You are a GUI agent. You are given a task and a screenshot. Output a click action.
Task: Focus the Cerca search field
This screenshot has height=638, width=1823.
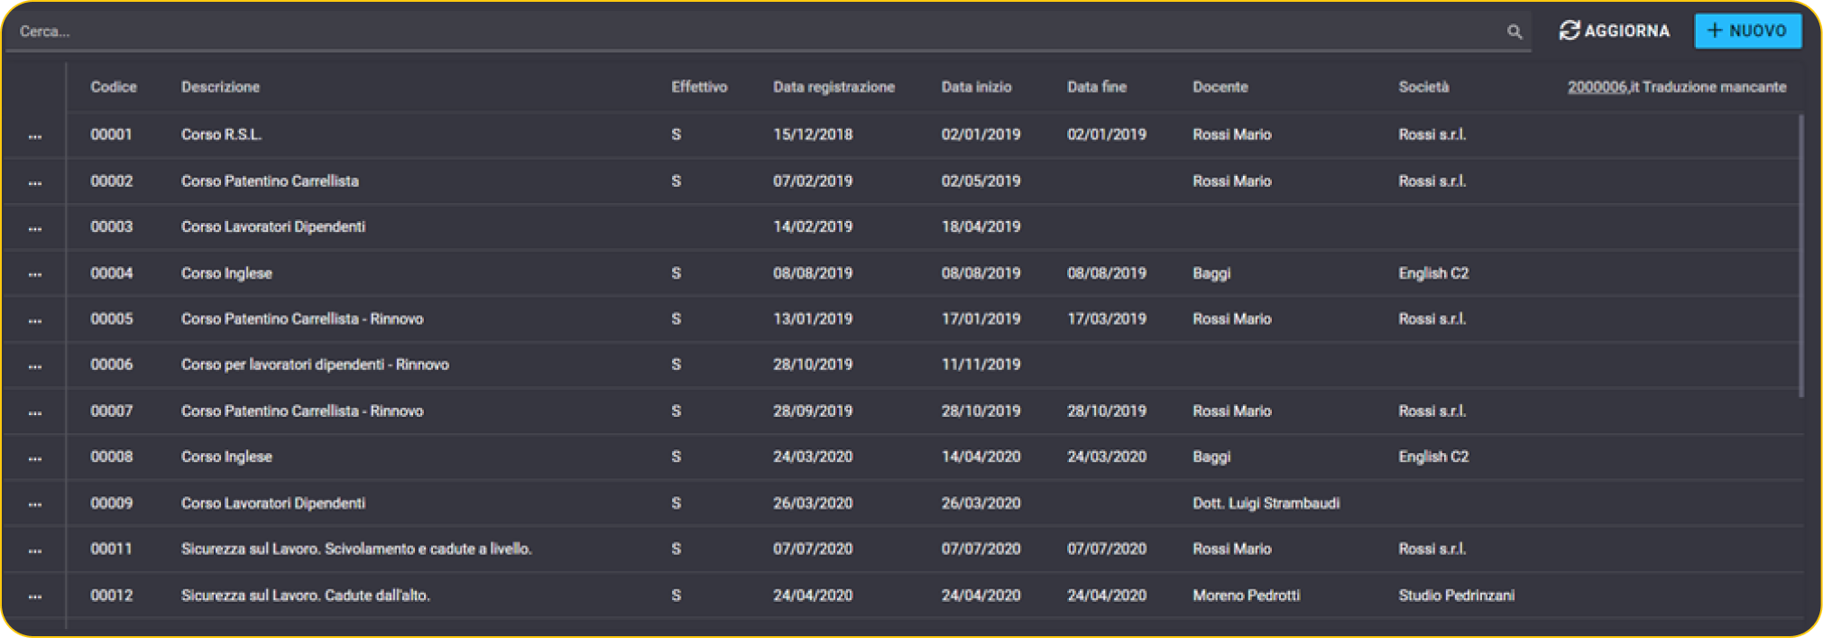click(x=758, y=32)
